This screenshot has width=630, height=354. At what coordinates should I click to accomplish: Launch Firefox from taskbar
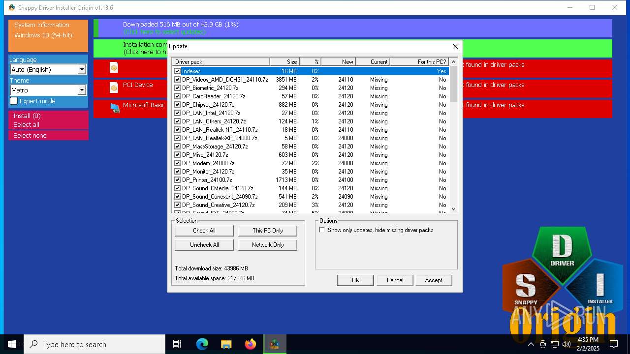tap(250, 344)
